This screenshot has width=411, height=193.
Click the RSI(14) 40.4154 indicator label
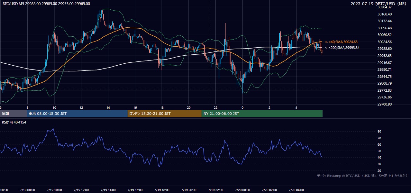pos(14,122)
